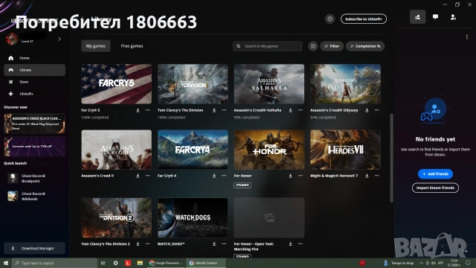
Task: Toggle grid view layout button
Action: [x=313, y=46]
